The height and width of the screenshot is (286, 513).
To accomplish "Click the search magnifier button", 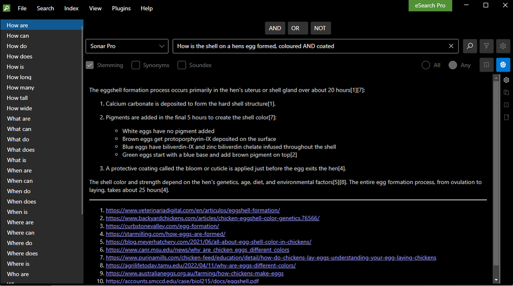I will (470, 46).
